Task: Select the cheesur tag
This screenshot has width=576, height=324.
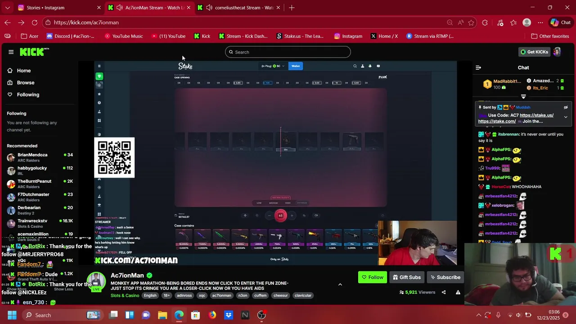Action: pyautogui.click(x=280, y=296)
